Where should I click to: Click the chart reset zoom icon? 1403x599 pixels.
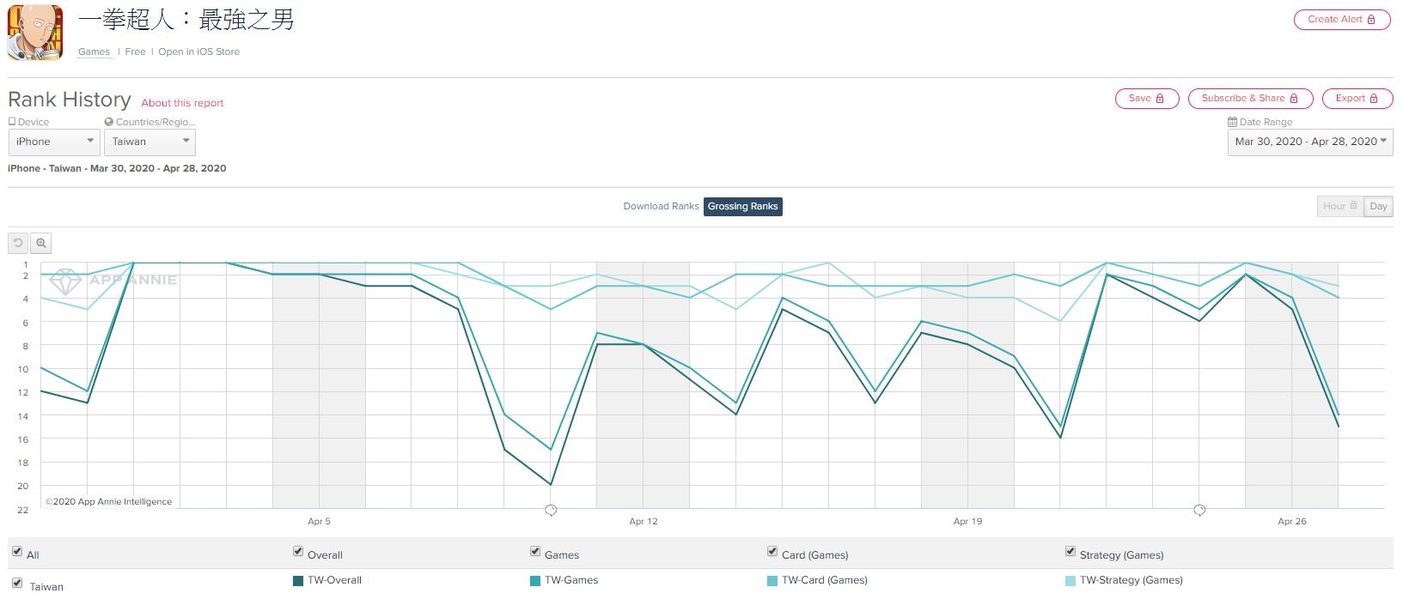pyautogui.click(x=18, y=244)
